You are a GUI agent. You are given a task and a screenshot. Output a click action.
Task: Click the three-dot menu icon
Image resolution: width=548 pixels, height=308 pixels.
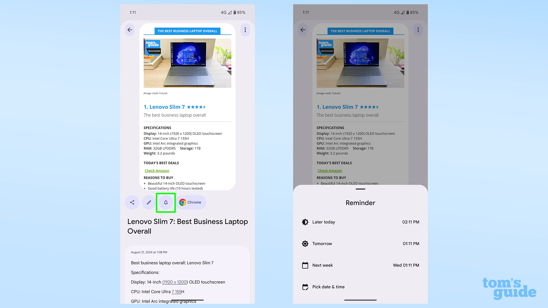pos(245,30)
